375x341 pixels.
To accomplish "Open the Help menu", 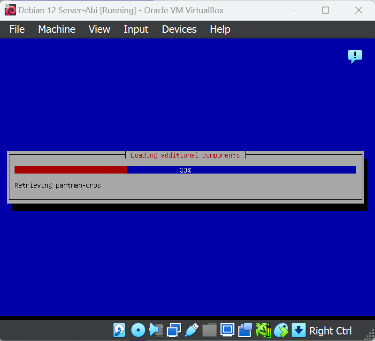I will 220,30.
